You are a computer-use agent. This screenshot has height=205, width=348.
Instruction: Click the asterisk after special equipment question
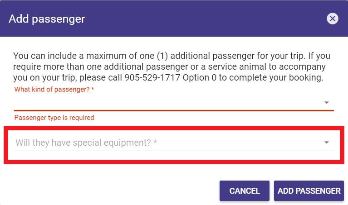point(155,142)
